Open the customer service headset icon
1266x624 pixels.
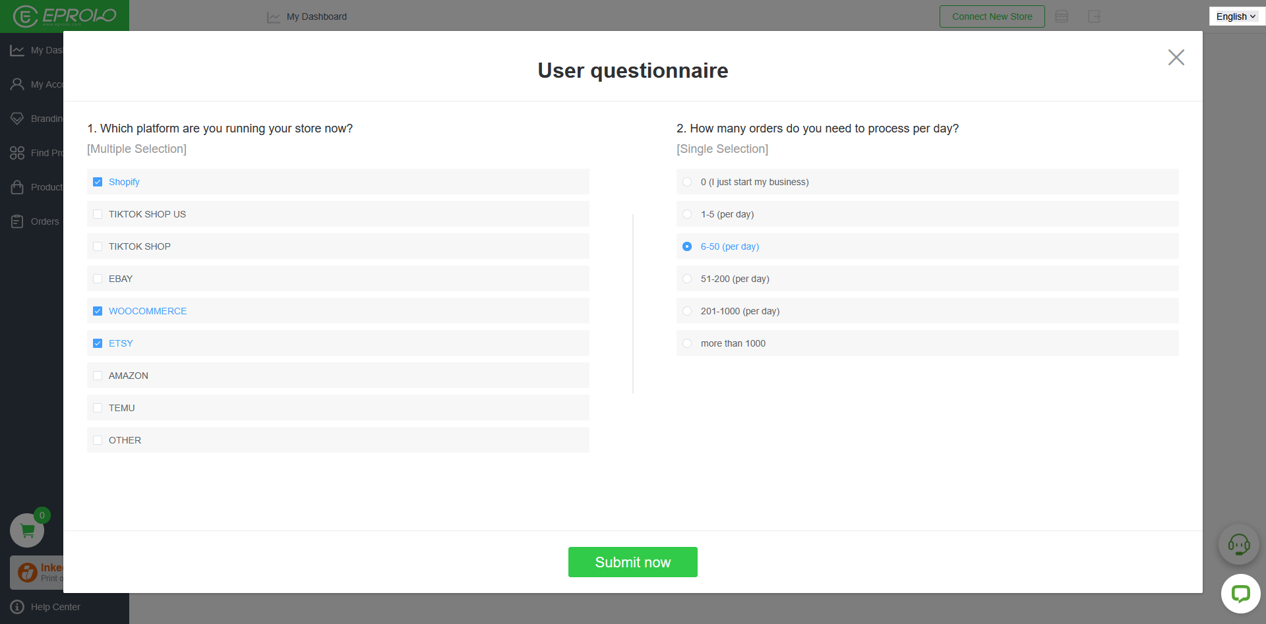1239,544
